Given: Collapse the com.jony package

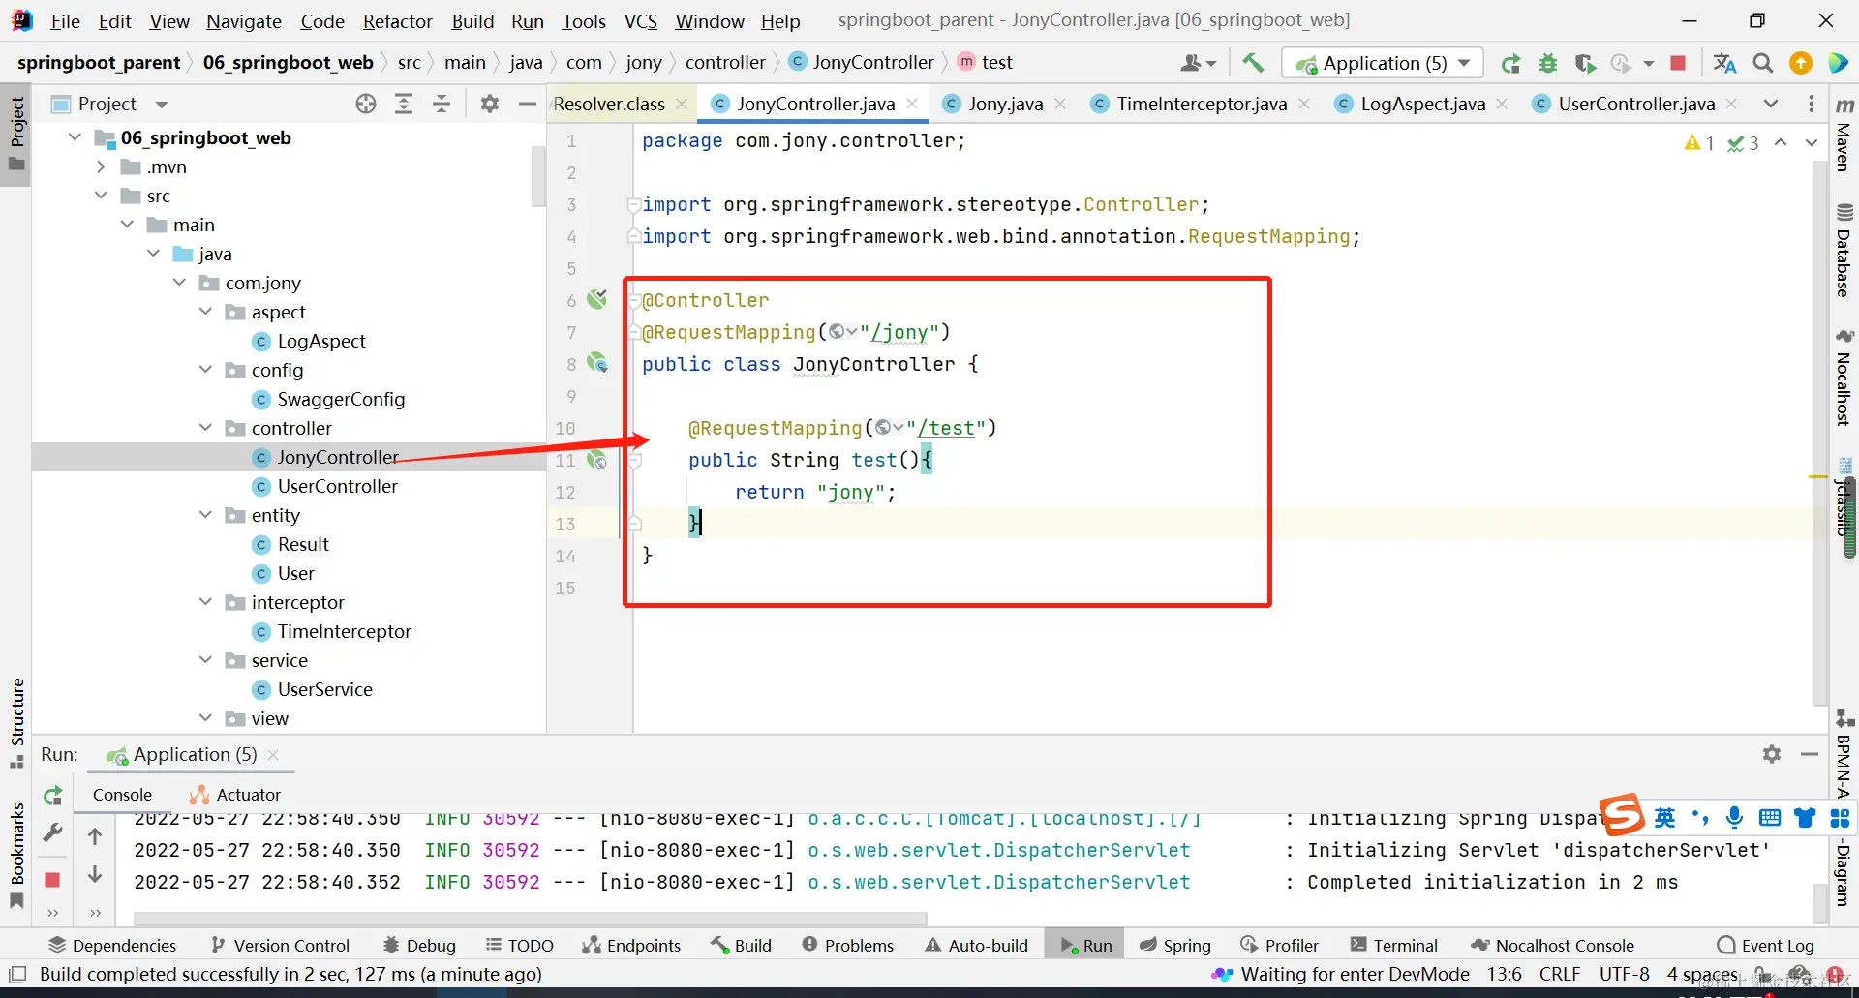Looking at the screenshot, I should click(x=179, y=283).
